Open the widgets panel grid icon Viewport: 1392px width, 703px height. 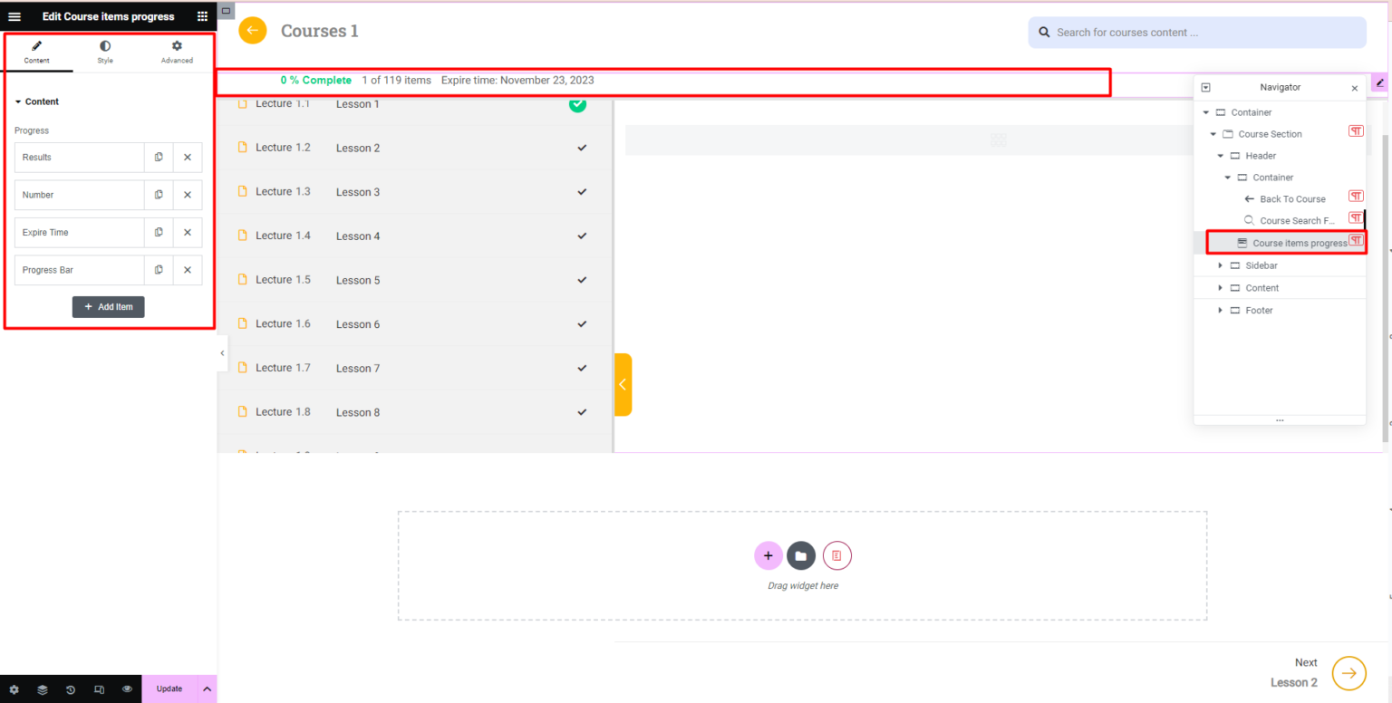202,15
